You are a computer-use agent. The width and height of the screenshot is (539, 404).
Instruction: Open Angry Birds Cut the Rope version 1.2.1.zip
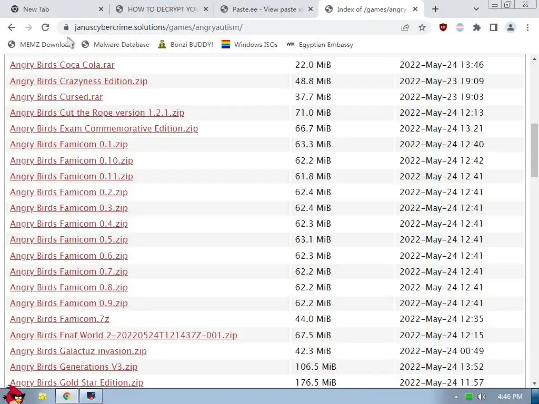pyautogui.click(x=97, y=113)
